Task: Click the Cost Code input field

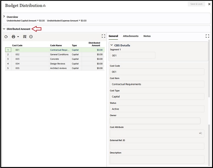Action: click(x=157, y=72)
